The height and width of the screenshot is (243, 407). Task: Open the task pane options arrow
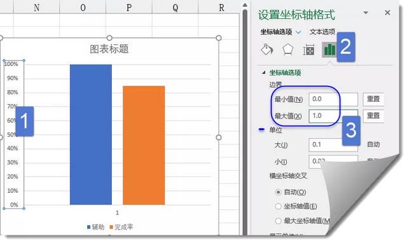pyautogui.click(x=366, y=13)
